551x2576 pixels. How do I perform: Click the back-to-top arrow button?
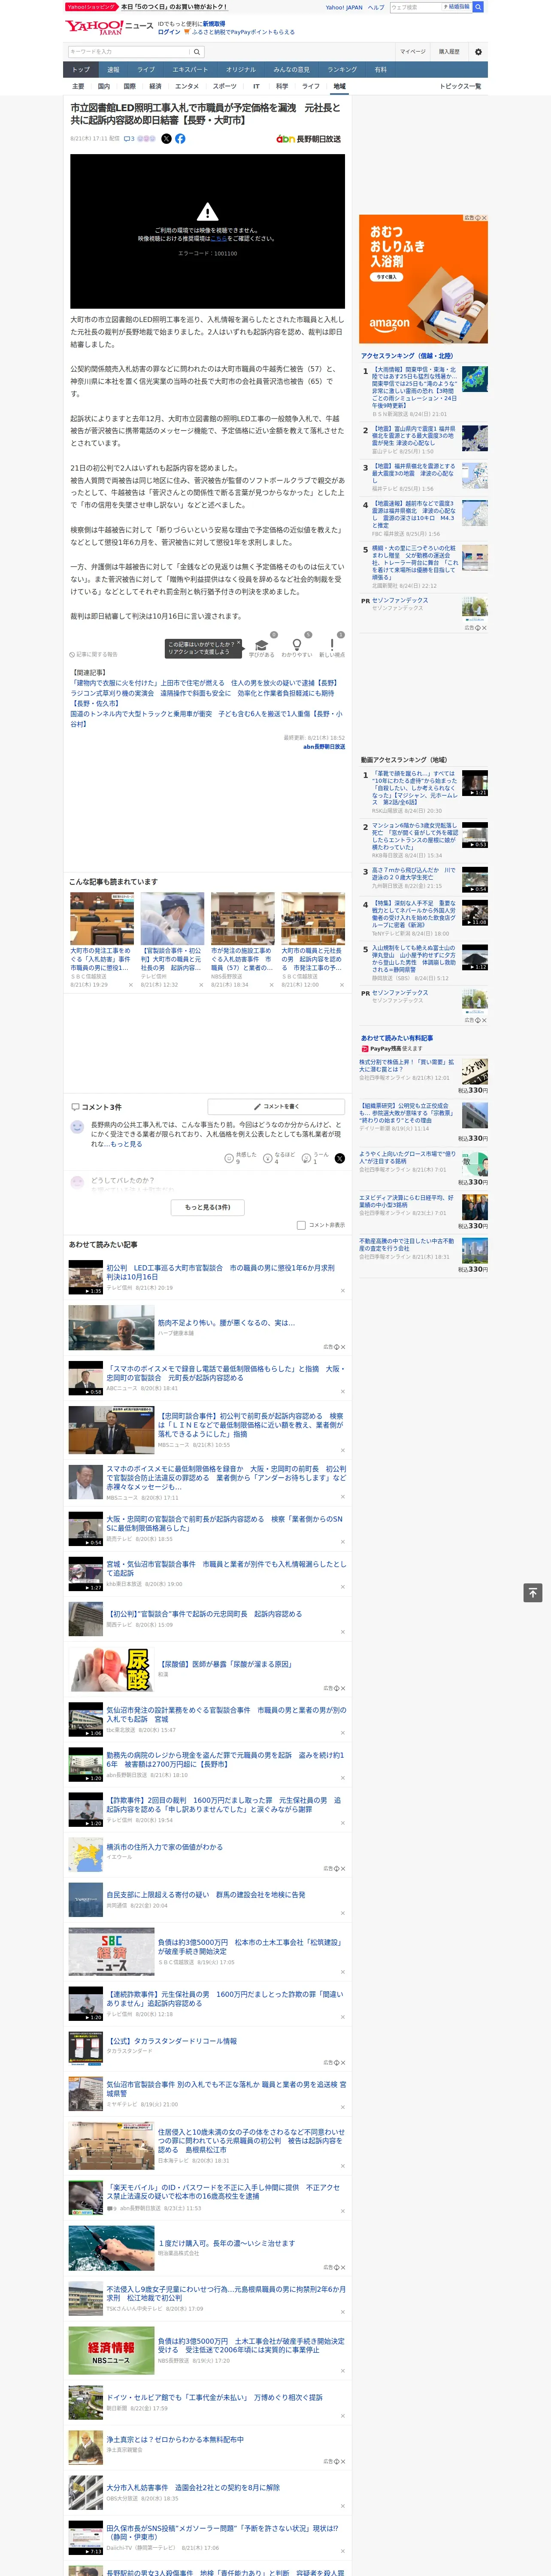tap(533, 1593)
